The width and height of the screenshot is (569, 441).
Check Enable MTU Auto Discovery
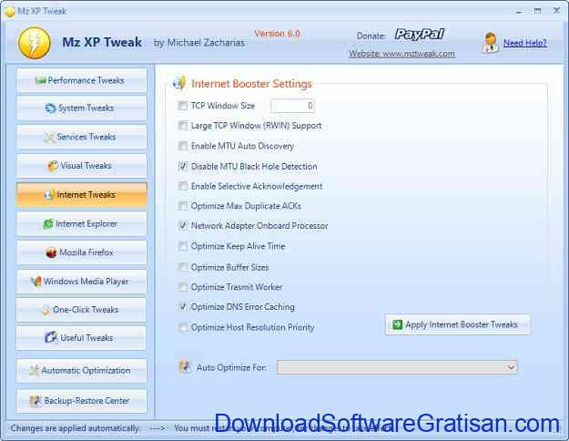coord(182,146)
